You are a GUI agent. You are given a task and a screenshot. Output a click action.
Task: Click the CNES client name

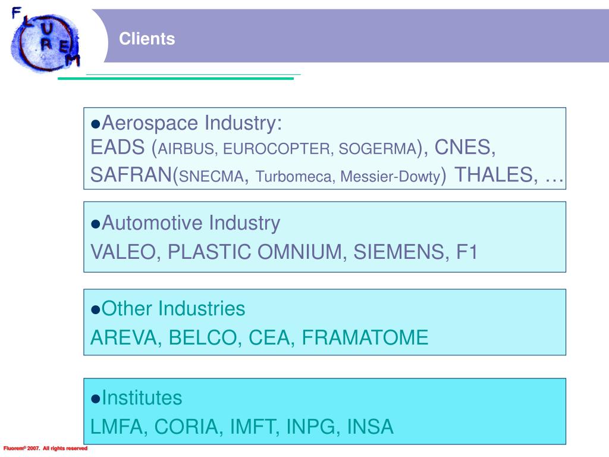pos(465,148)
